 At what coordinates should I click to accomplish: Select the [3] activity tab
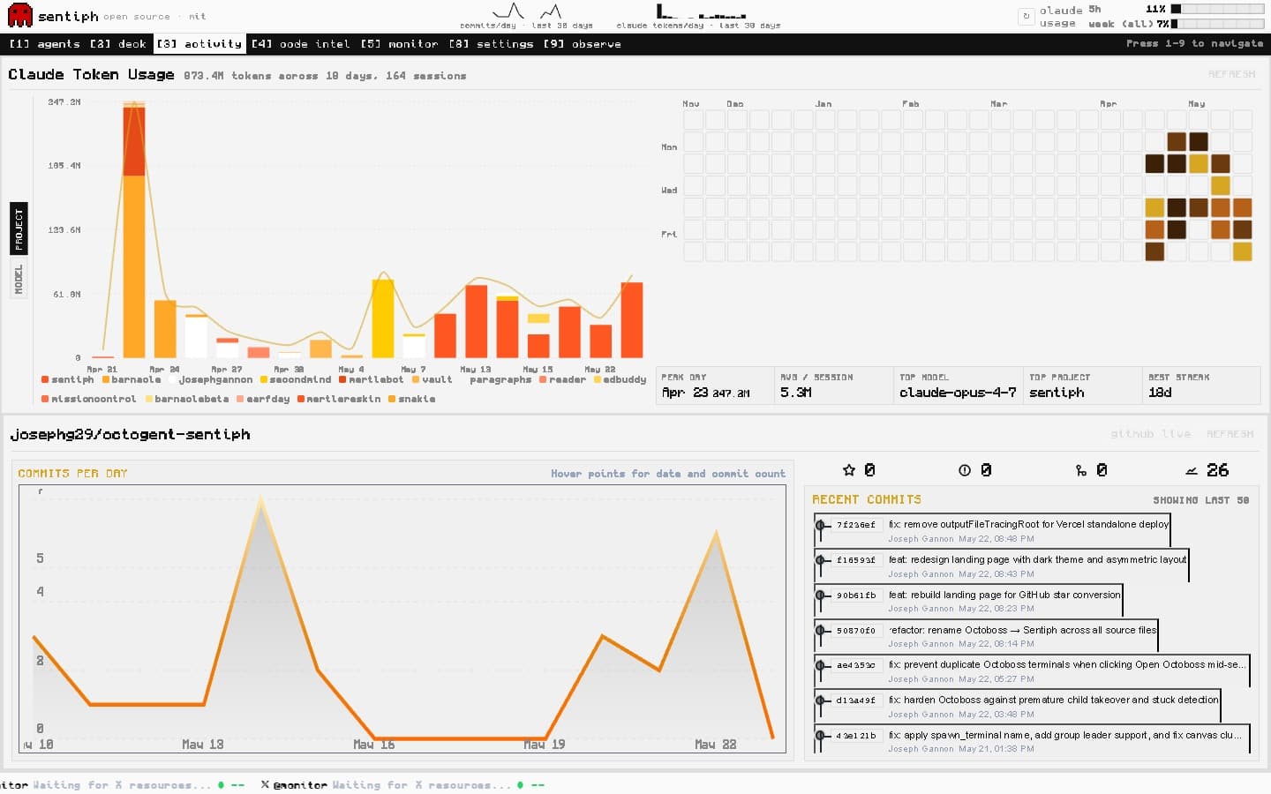pos(200,43)
